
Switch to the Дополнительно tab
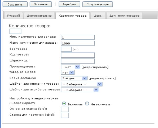39,16
